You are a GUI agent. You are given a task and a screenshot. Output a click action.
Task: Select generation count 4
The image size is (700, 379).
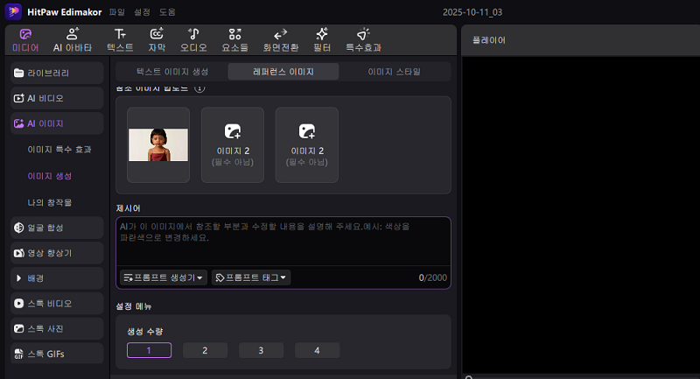[x=317, y=350]
